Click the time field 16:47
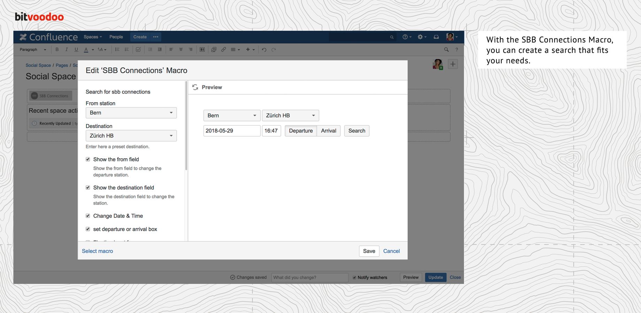Image resolution: width=641 pixels, height=313 pixels. click(271, 131)
